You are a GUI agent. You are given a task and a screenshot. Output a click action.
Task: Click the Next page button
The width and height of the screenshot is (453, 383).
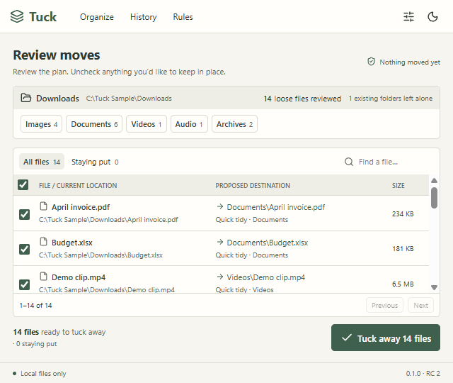pos(420,305)
